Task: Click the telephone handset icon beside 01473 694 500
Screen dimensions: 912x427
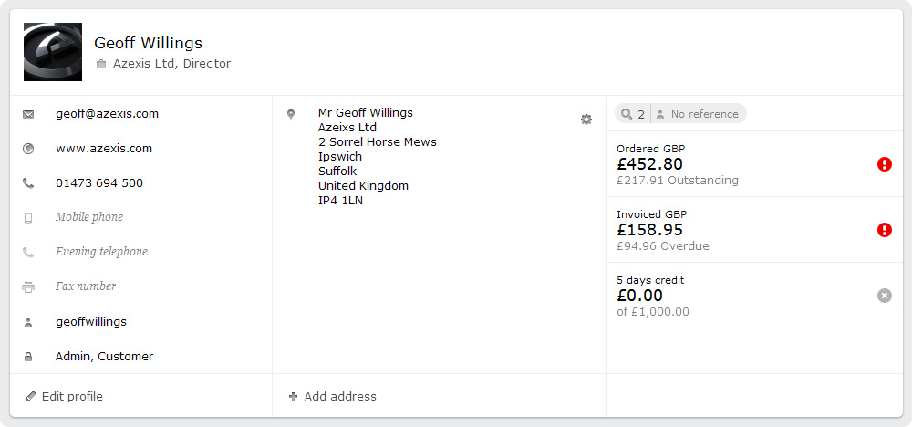Action: (x=28, y=183)
